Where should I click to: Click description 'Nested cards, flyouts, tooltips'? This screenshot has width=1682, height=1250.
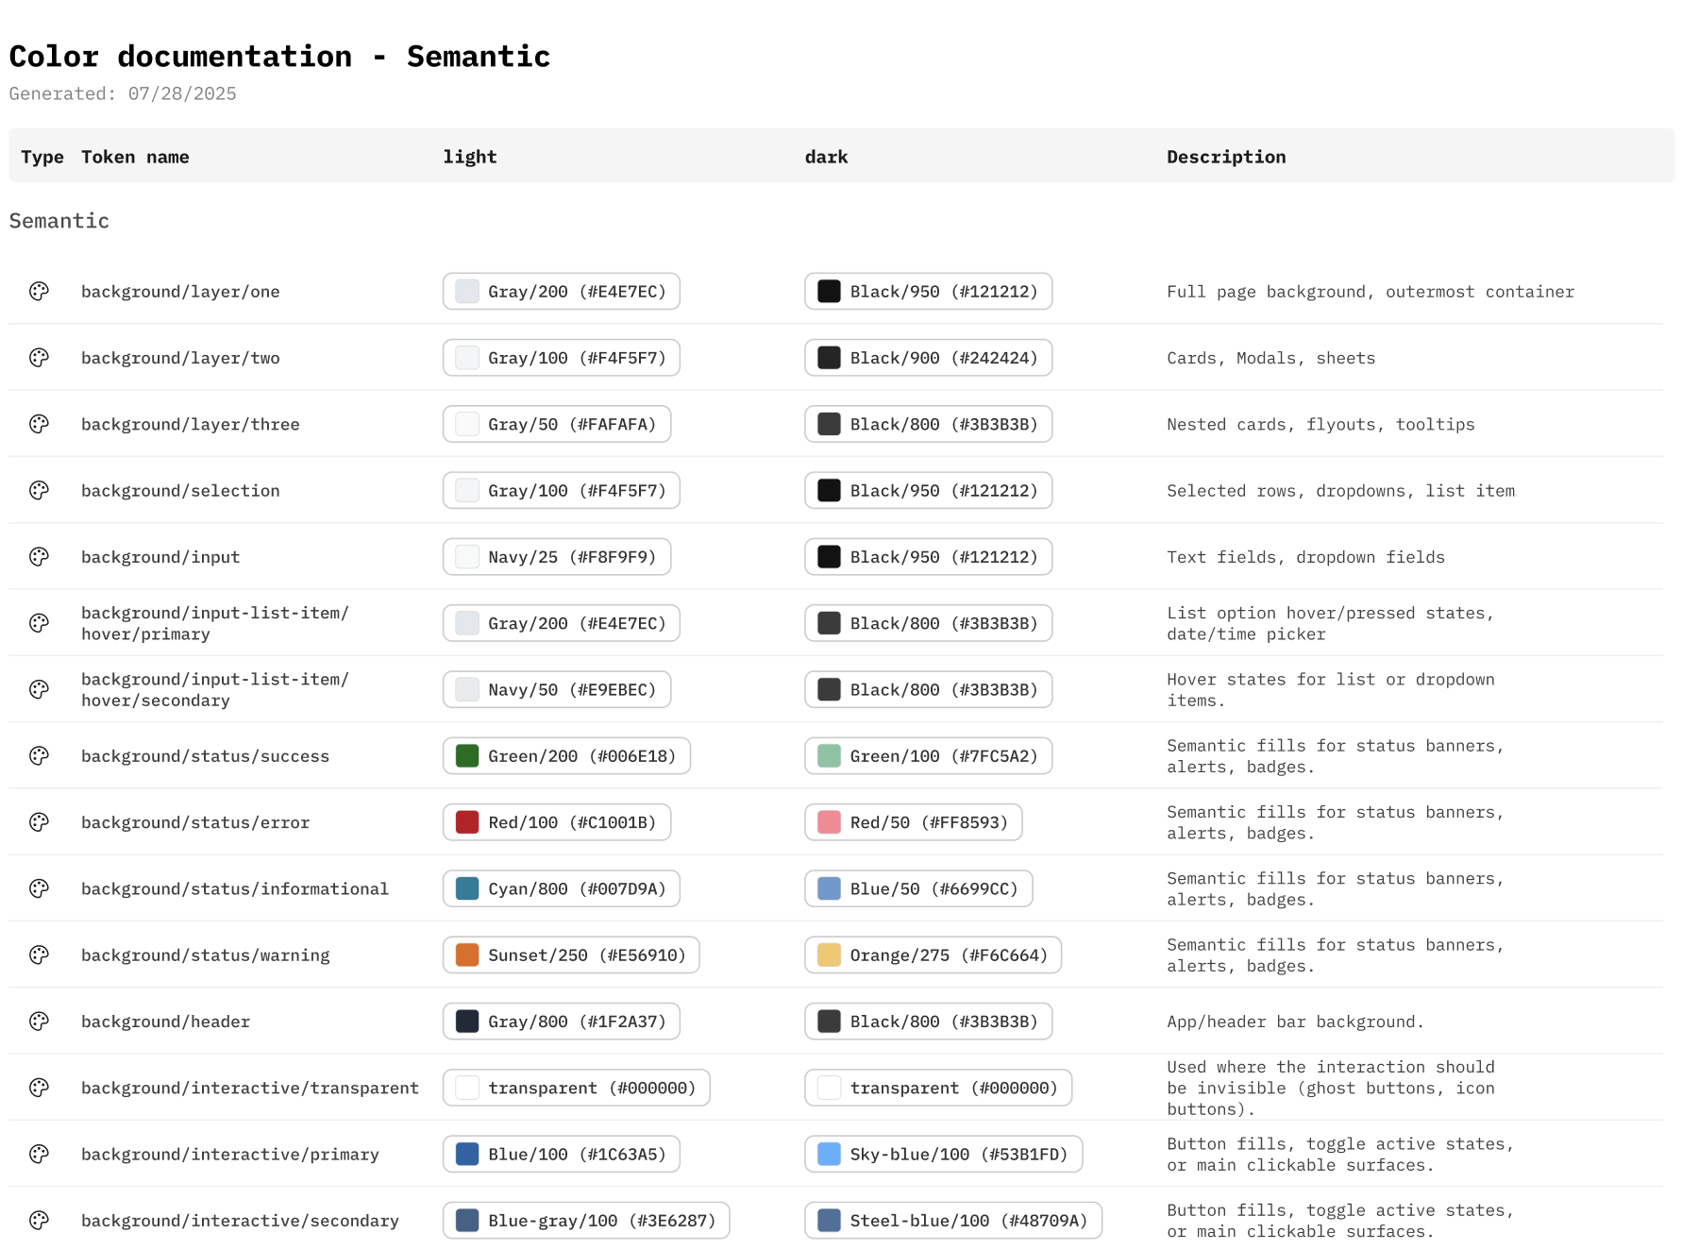coord(1320,424)
